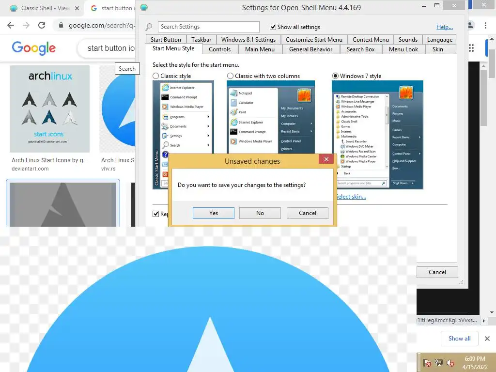This screenshot has width=496, height=372.
Task: Toggle Show all settings checkbox
Action: pyautogui.click(x=273, y=27)
